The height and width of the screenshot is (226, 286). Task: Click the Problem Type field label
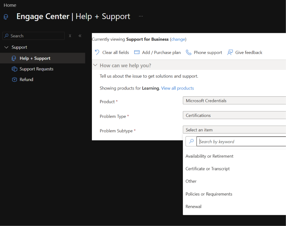click(x=113, y=116)
